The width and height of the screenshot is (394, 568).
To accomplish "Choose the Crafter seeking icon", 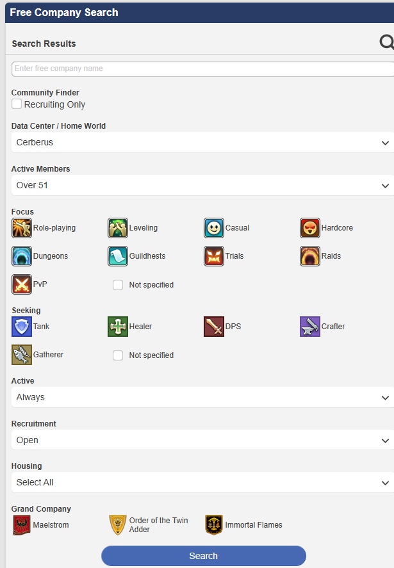I will (x=310, y=327).
